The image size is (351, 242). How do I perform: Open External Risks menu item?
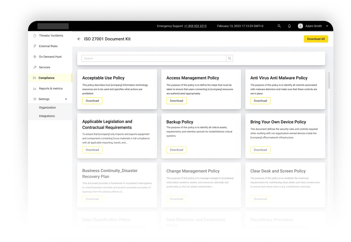[50, 46]
